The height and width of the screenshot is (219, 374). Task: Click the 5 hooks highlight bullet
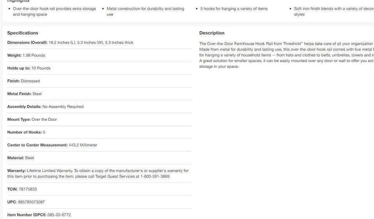pyautogui.click(x=234, y=9)
